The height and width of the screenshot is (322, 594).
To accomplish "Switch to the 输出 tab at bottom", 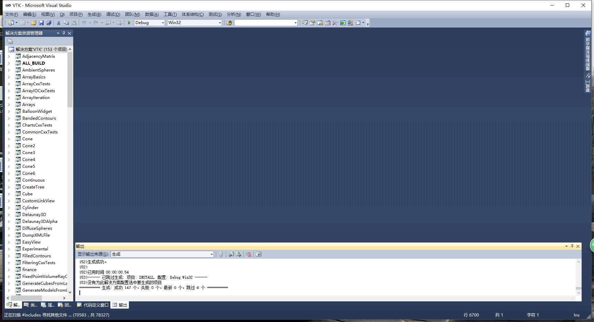I will pyautogui.click(x=120, y=305).
